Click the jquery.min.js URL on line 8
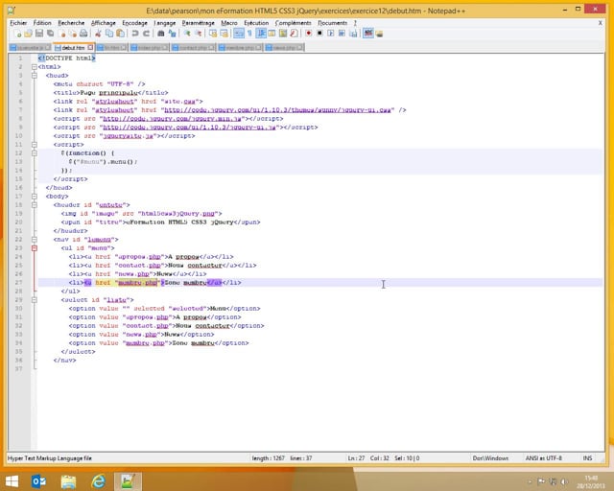Viewport: 614px width, 491px height. (172, 119)
